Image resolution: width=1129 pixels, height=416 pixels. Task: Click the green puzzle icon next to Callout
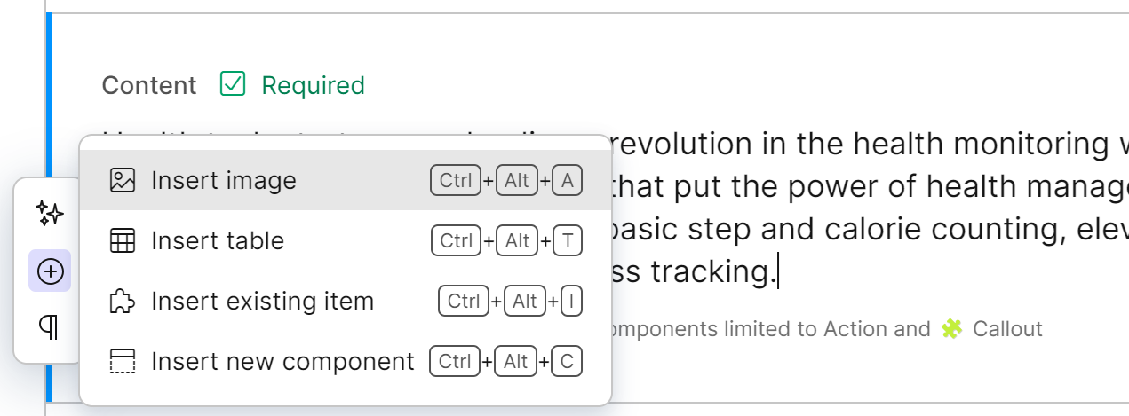(951, 330)
